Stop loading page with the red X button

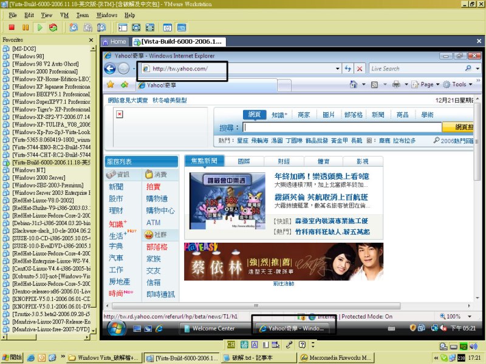[x=360, y=69]
